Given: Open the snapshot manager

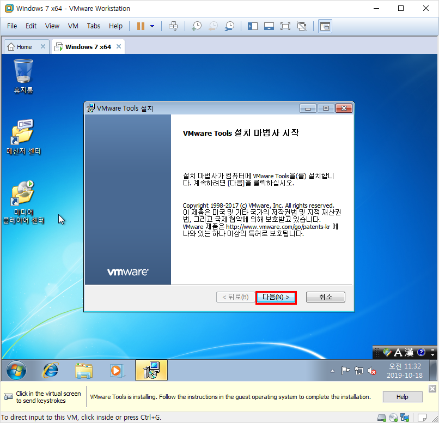Looking at the screenshot, I should (230, 26).
